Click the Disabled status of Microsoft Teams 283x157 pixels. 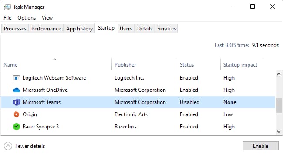coord(189,102)
